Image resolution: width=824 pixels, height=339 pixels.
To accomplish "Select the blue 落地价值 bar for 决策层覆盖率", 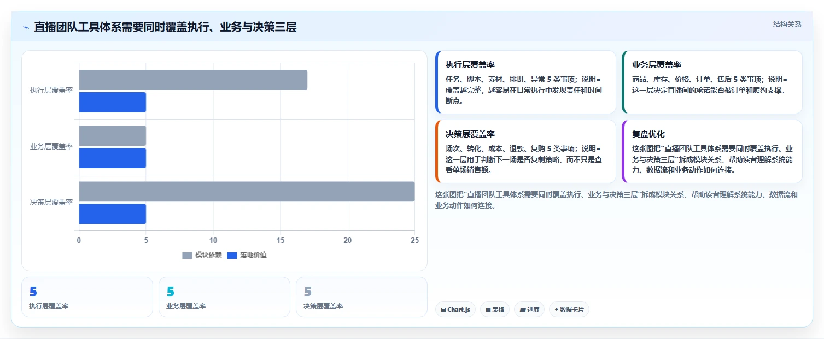I will tap(112, 213).
